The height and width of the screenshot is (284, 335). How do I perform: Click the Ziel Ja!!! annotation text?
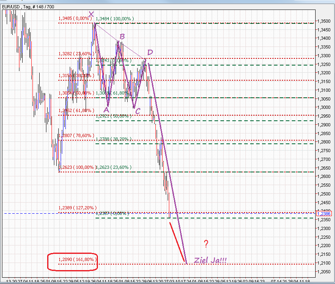209,260
